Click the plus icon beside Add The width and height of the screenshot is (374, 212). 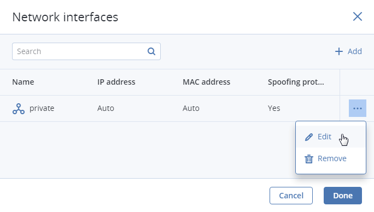(x=338, y=51)
